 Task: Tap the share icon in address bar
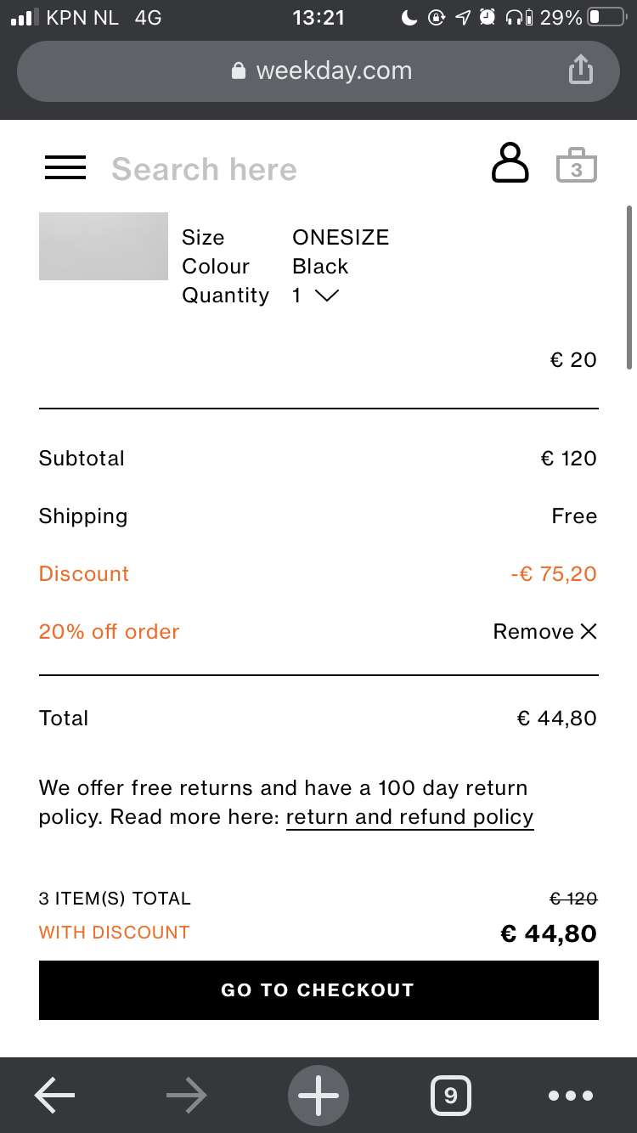point(579,70)
